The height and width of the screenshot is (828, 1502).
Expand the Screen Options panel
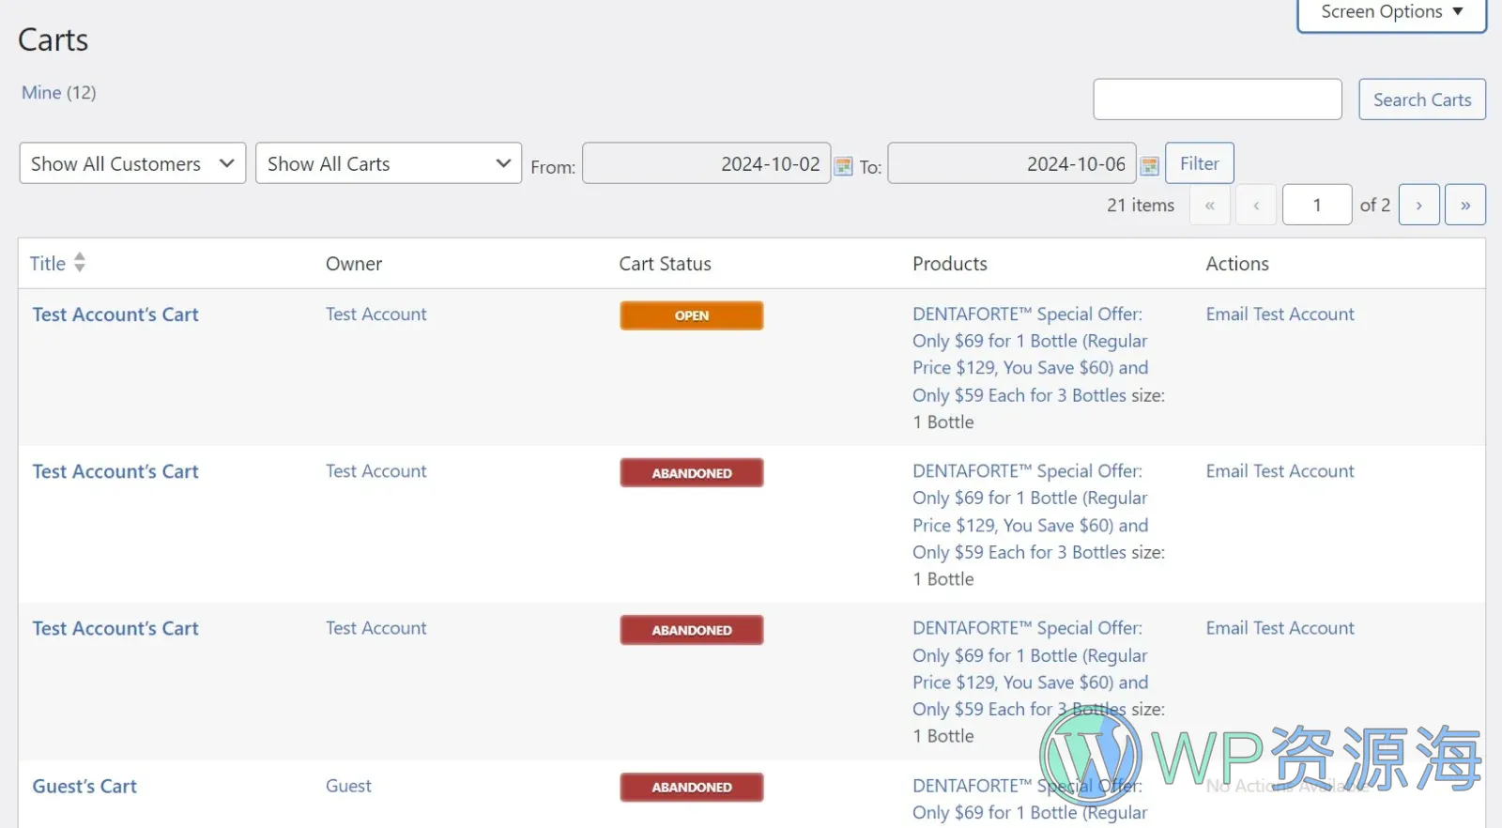pyautogui.click(x=1392, y=13)
